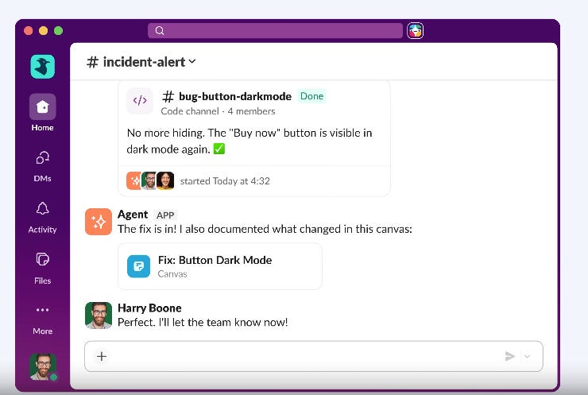Image resolution: width=588 pixels, height=395 pixels.
Task: Open your user profile avatar in sidebar
Action: tap(43, 366)
